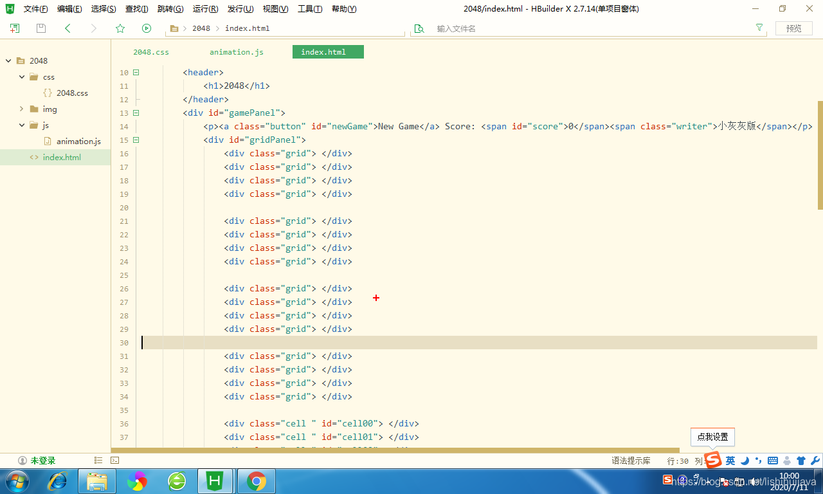Click the Sogou wrench settings icon
Image resolution: width=823 pixels, height=494 pixels.
[x=815, y=461]
